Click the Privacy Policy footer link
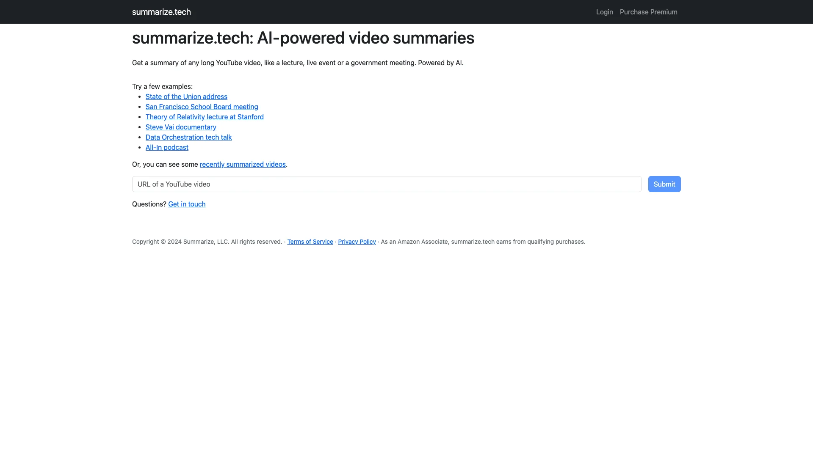The width and height of the screenshot is (813, 457). tap(357, 241)
